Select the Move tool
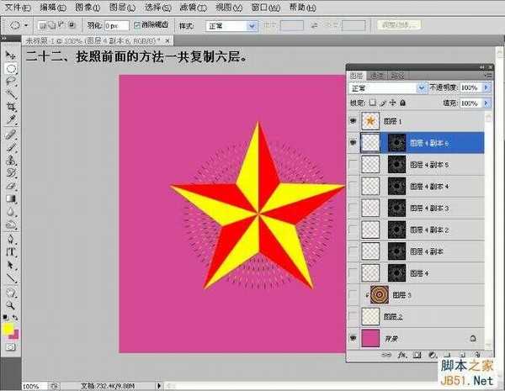Viewport: 505px width, 391px height. tap(11, 55)
